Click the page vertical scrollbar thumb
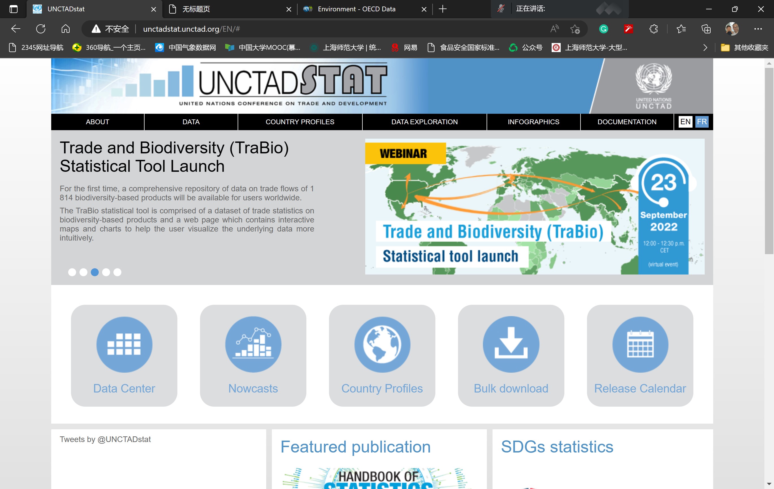The height and width of the screenshot is (489, 774). click(x=769, y=161)
